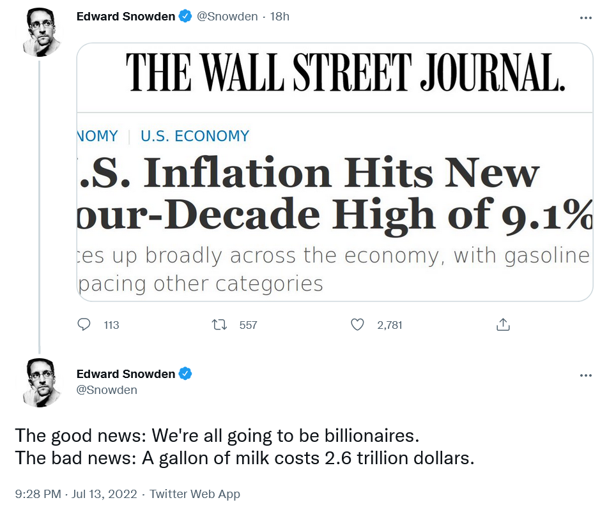The image size is (616, 514).
Task: Click the Edward Snowden name on top tweet
Action: click(x=125, y=17)
